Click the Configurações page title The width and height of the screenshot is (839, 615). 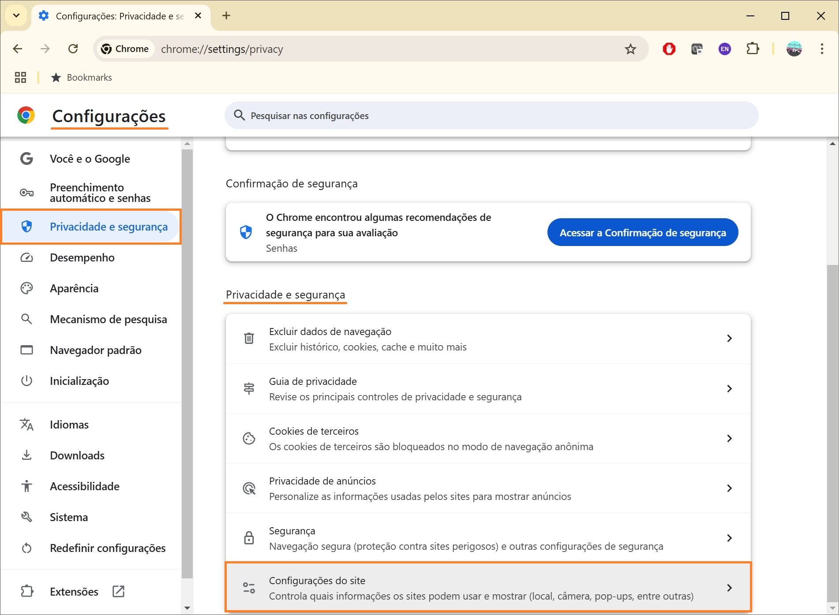109,116
